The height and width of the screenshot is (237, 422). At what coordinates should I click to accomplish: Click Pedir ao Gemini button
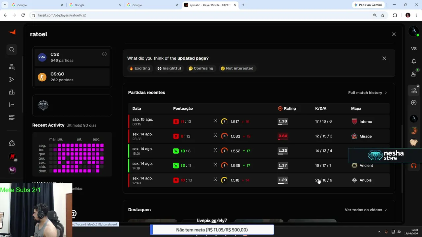tap(368, 5)
